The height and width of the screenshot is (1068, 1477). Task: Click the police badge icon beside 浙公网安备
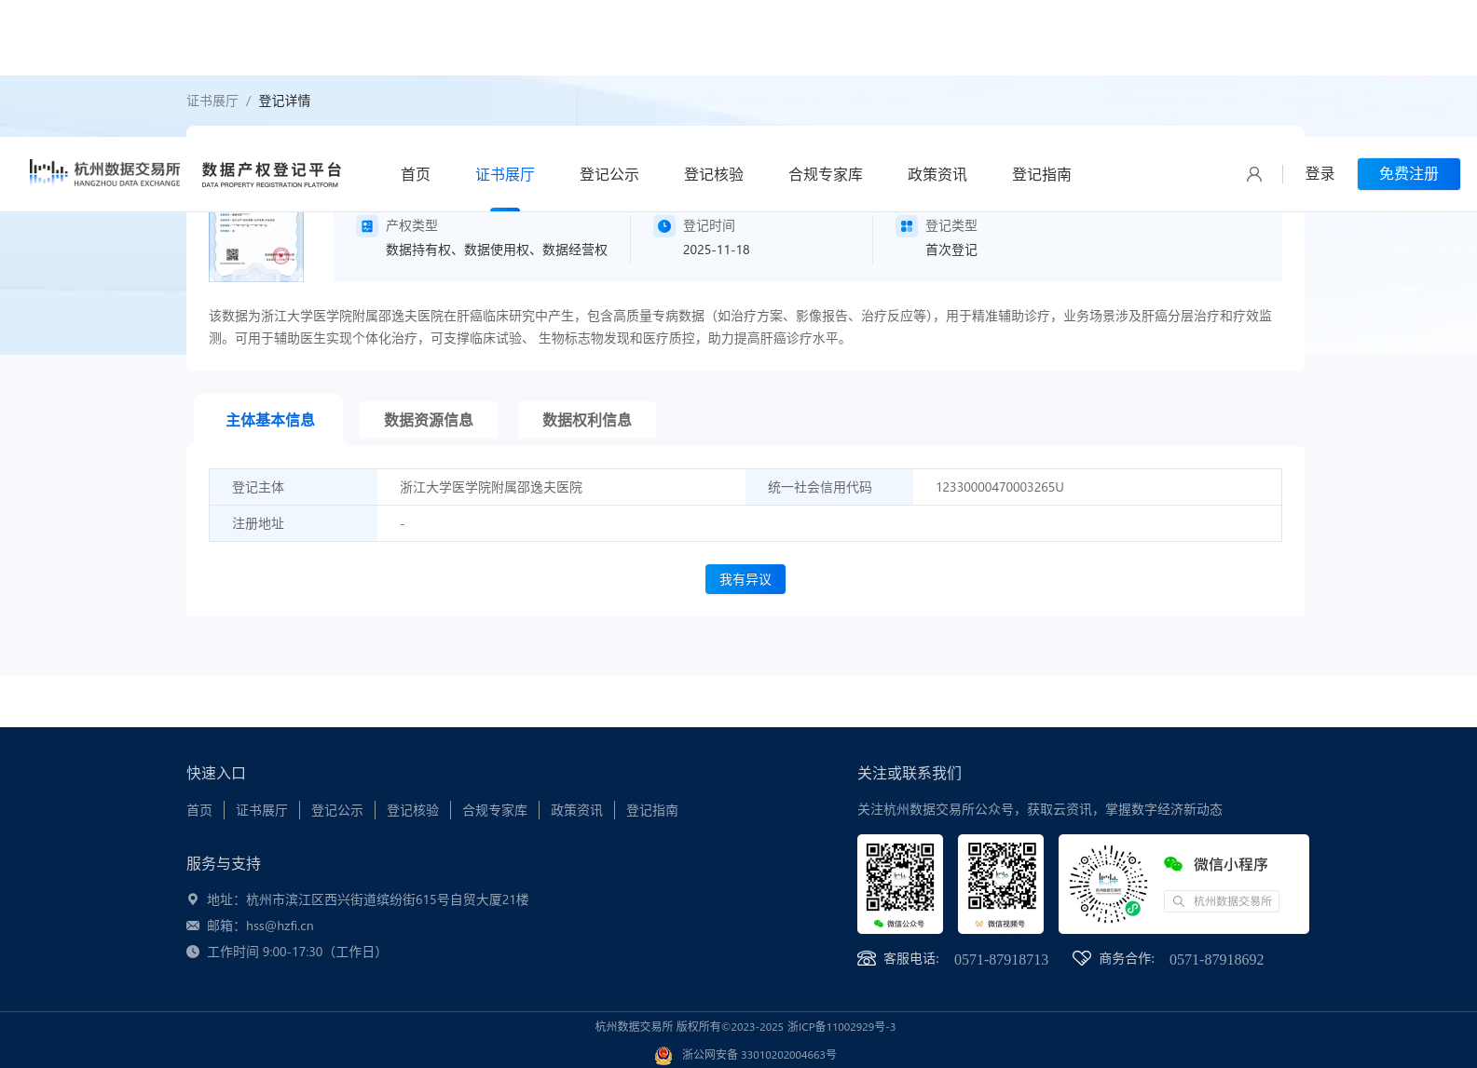[663, 1055]
